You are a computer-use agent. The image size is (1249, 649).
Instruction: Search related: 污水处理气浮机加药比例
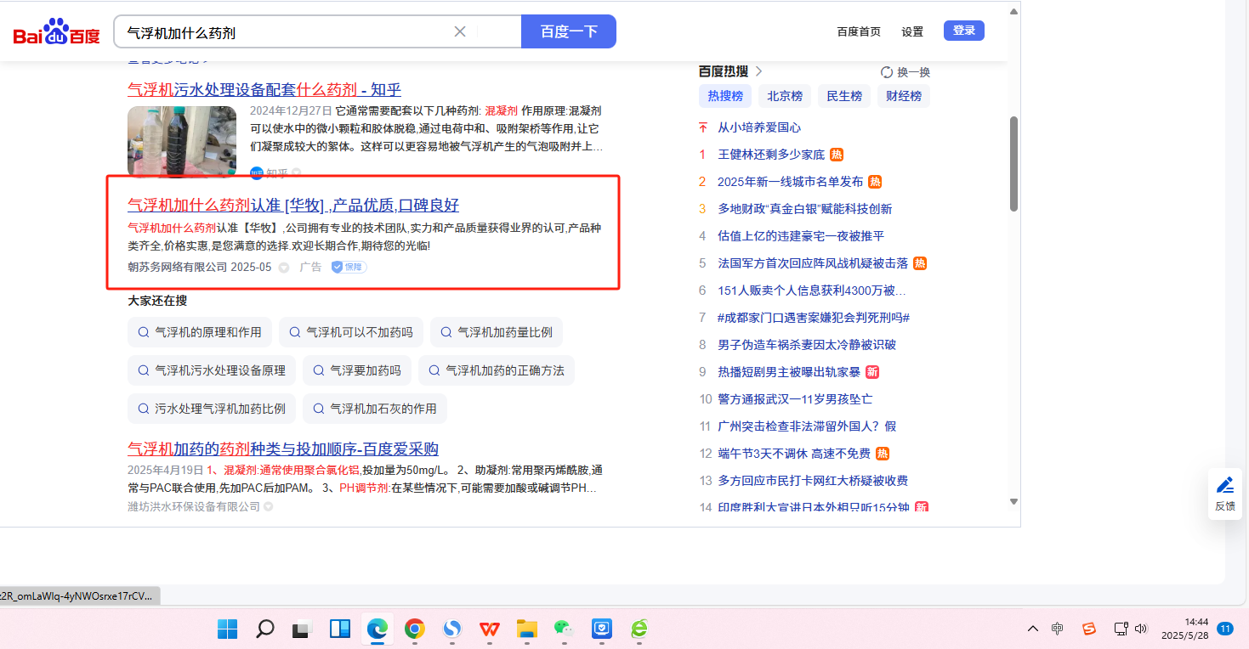click(x=212, y=409)
